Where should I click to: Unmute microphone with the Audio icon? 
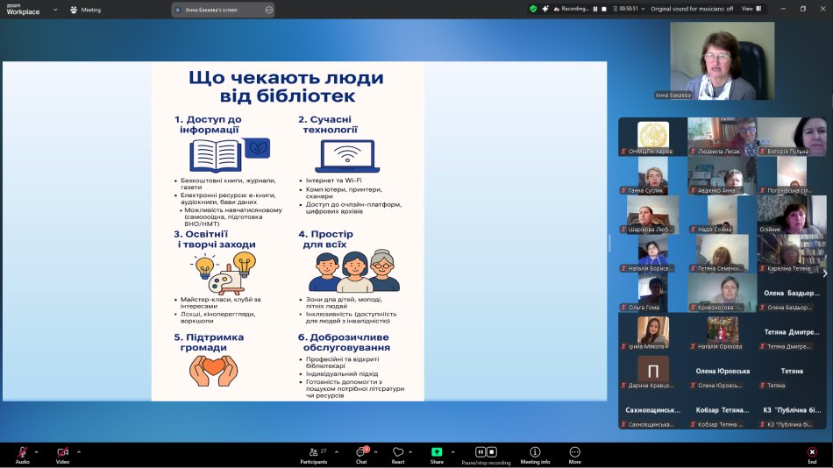(22, 452)
